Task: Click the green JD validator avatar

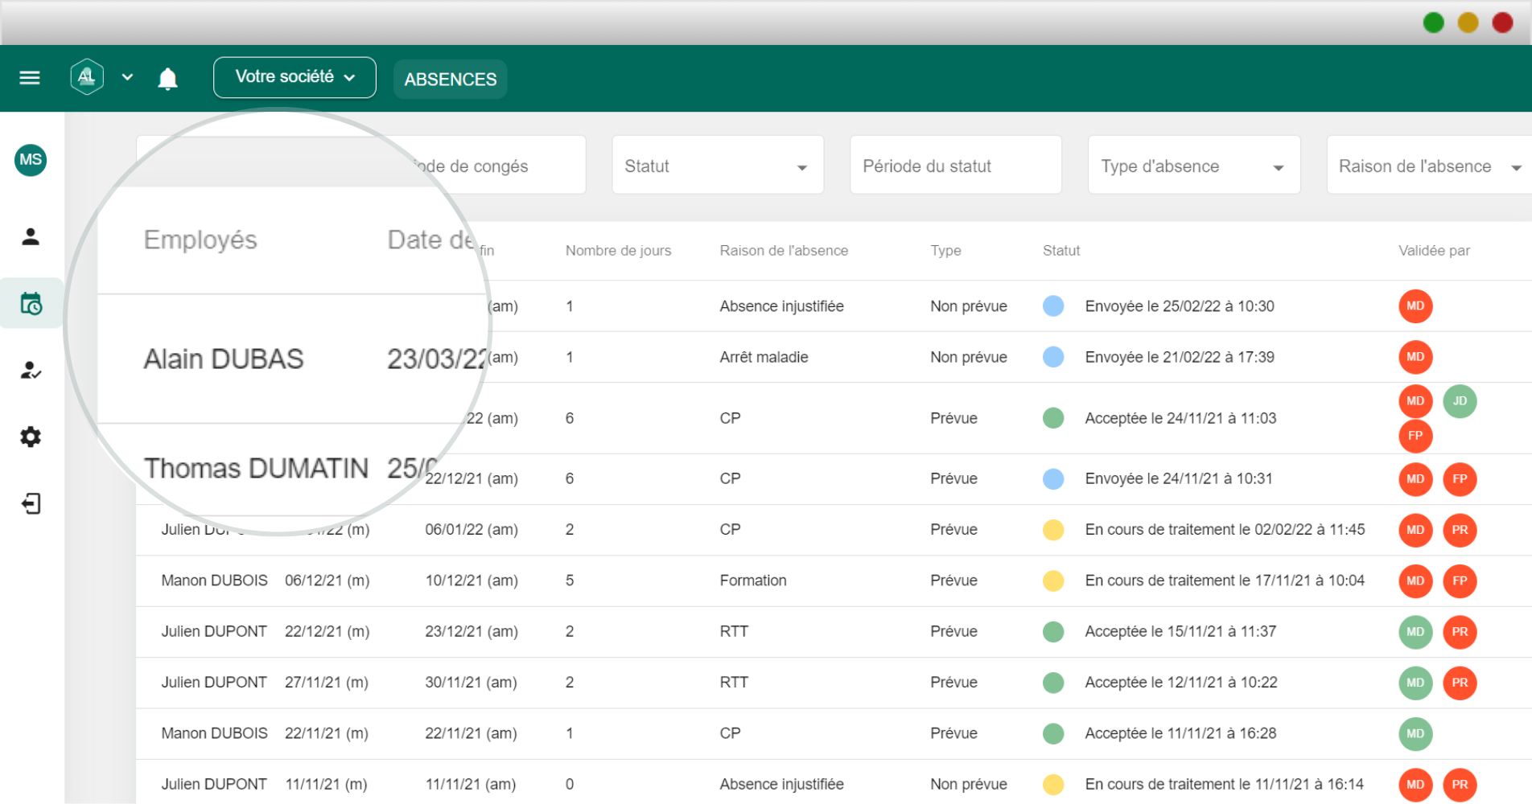Action: tap(1460, 401)
